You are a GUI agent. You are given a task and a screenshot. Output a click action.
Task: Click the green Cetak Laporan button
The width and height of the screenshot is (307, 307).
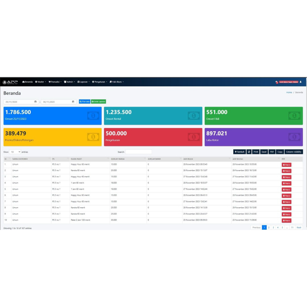click(99, 102)
